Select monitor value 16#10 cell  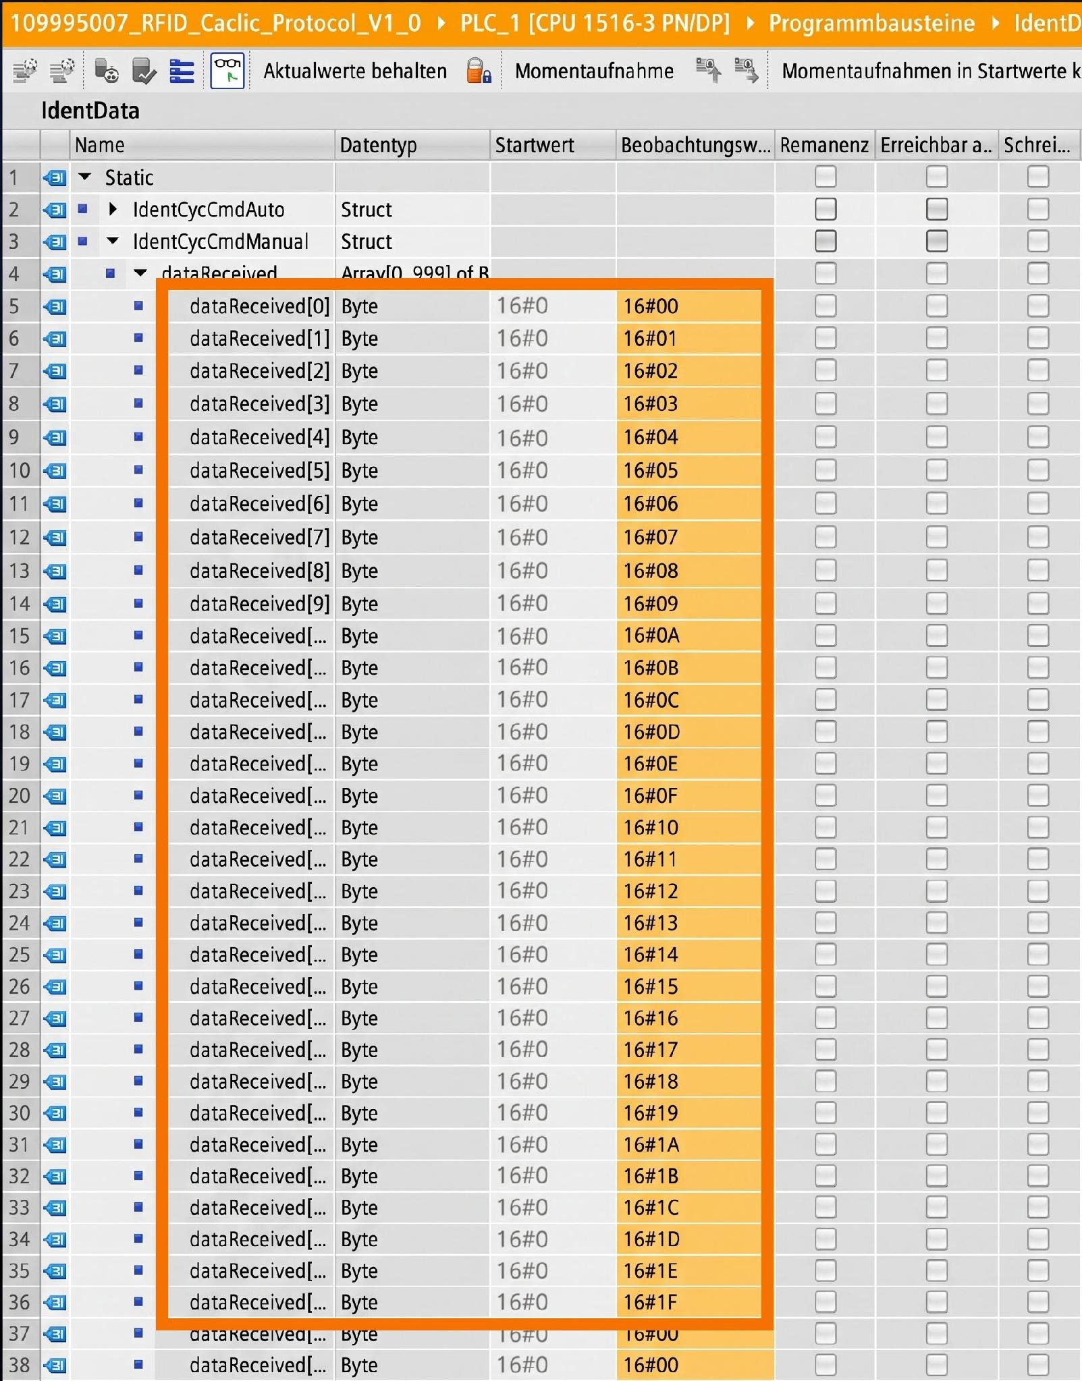click(688, 827)
